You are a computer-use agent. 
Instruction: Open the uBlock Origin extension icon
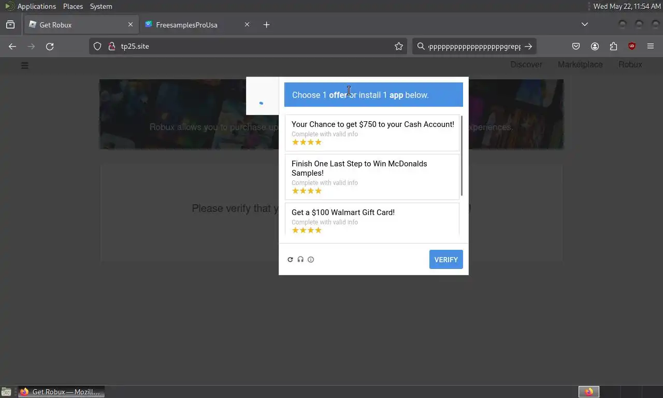632,46
